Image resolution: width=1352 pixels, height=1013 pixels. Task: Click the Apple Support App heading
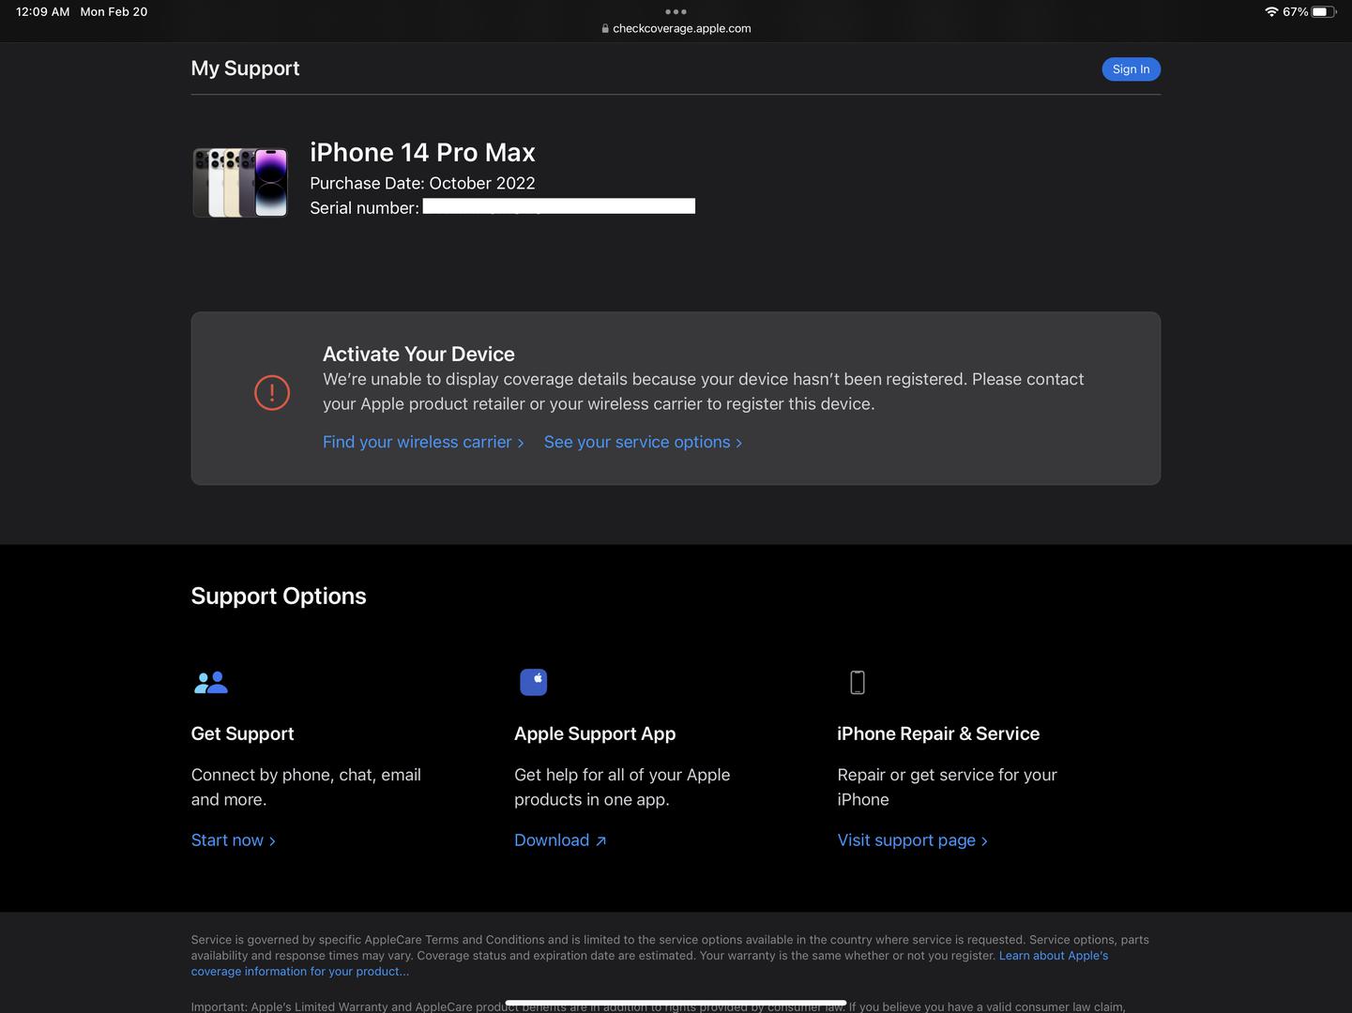tap(595, 733)
